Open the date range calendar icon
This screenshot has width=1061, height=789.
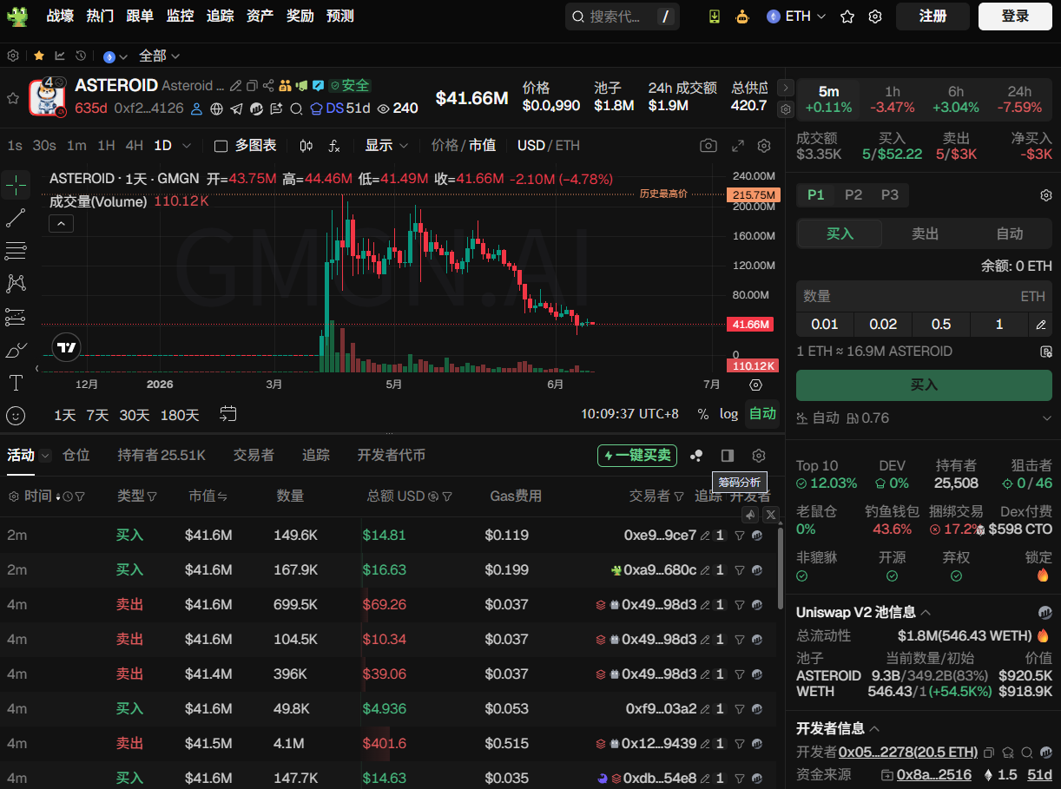tap(228, 413)
